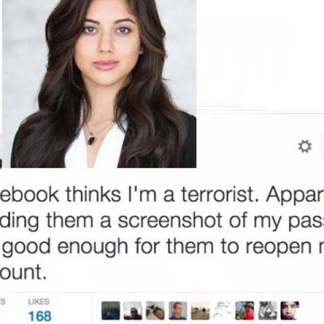Click the blank header area beside the photo
This screenshot has height=324, width=324.
[260, 56]
